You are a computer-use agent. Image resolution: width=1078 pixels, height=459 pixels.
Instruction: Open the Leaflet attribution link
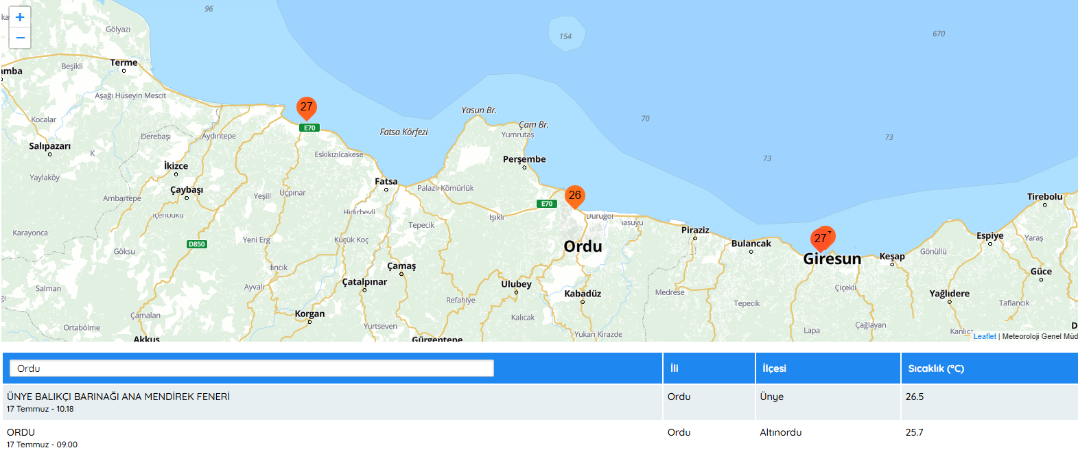(985, 336)
